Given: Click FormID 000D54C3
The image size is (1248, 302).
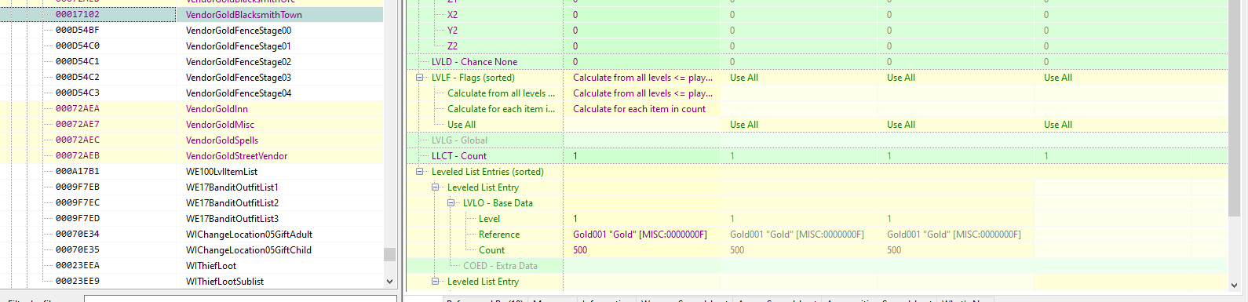Looking at the screenshot, I should (x=78, y=93).
